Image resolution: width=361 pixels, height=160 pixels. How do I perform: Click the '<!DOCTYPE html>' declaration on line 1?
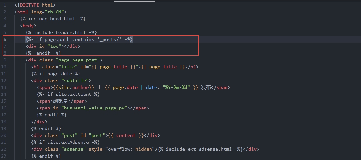point(35,5)
